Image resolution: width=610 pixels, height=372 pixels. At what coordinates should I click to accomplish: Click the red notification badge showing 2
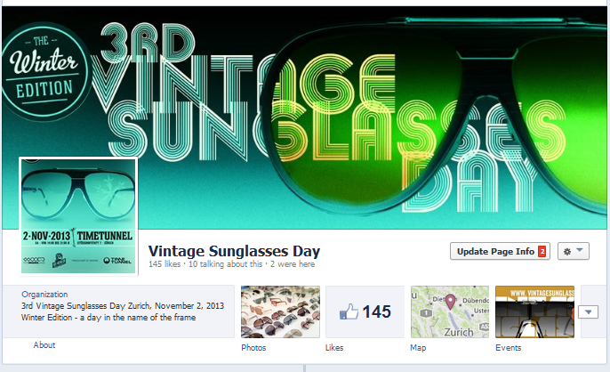point(542,252)
